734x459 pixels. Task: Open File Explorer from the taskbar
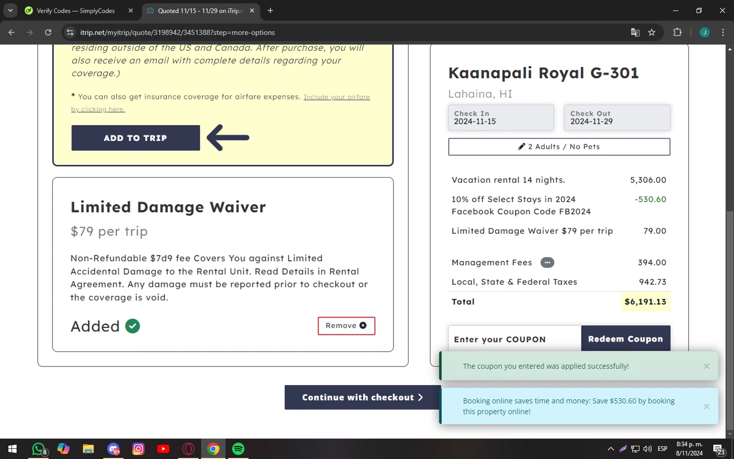(x=88, y=449)
